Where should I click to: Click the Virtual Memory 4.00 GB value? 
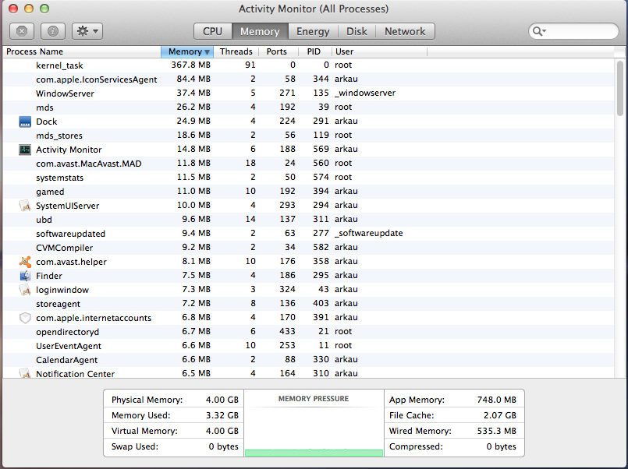point(222,431)
